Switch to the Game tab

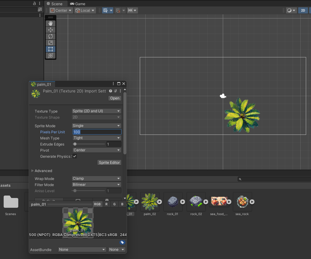78,4
